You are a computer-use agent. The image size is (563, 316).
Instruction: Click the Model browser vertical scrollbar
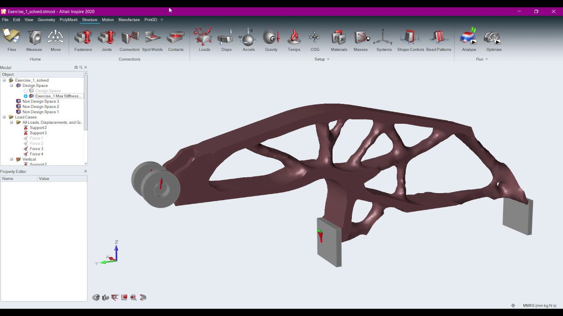tap(85, 103)
